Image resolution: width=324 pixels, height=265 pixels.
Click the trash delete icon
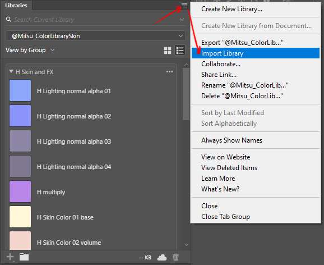pyautogui.click(x=175, y=257)
